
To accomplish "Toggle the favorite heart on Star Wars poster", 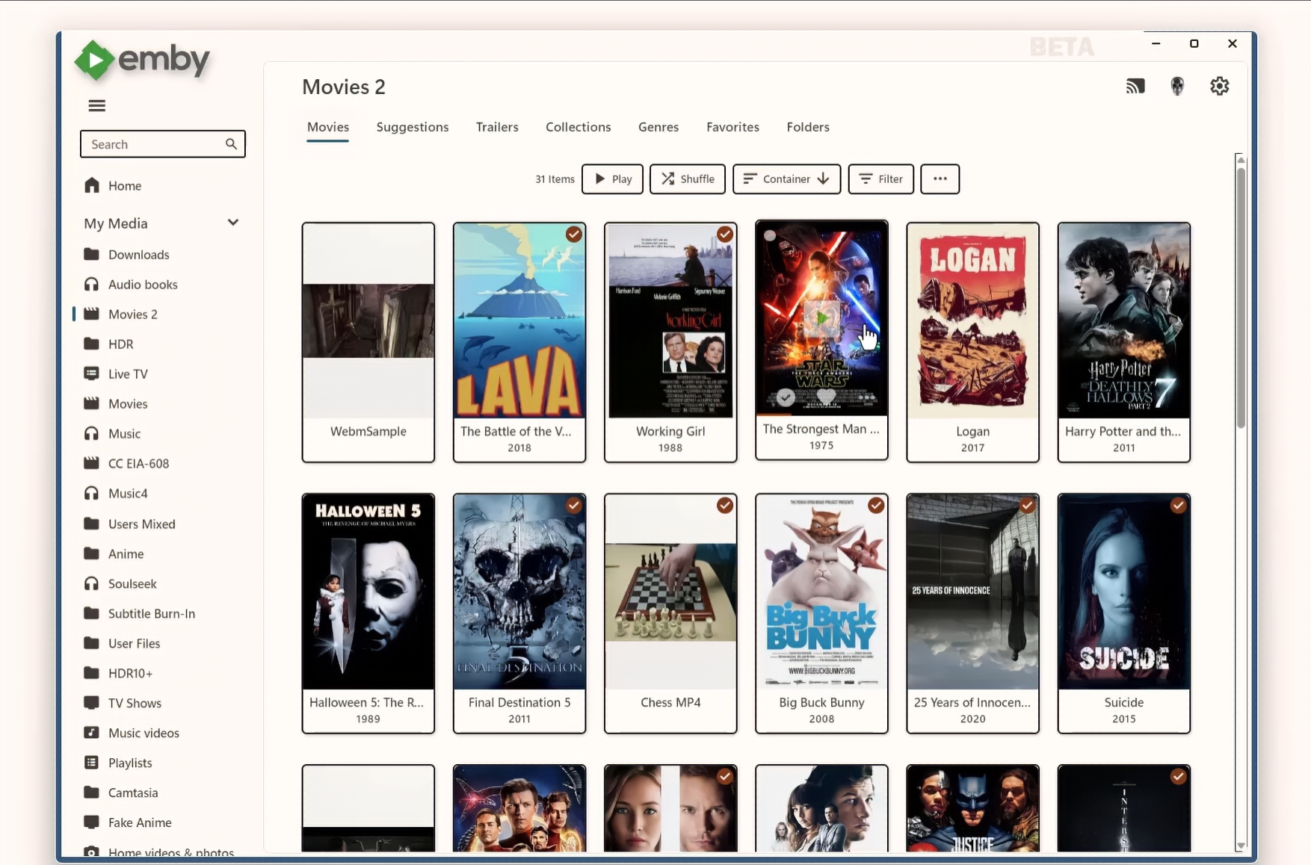I will (x=826, y=397).
